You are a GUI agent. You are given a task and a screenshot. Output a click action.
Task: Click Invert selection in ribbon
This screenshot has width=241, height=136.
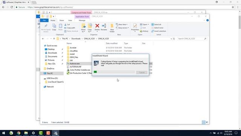(159, 31)
